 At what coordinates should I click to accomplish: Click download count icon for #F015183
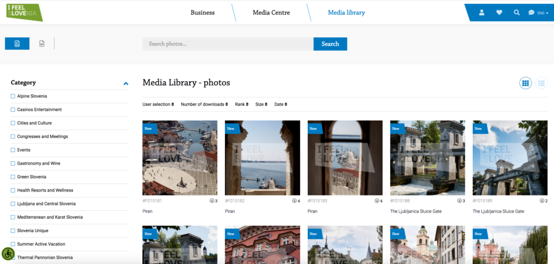[377, 201]
